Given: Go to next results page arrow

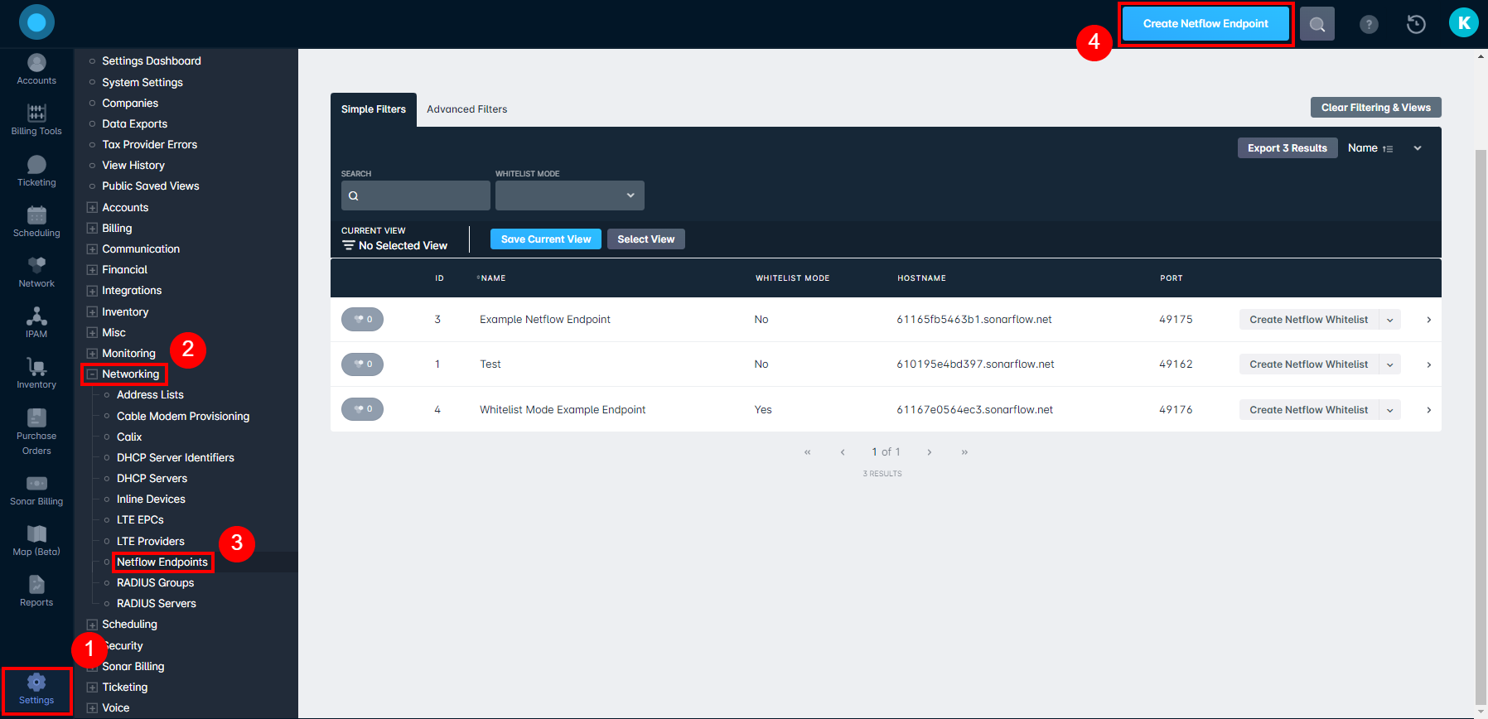Looking at the screenshot, I should click(930, 452).
